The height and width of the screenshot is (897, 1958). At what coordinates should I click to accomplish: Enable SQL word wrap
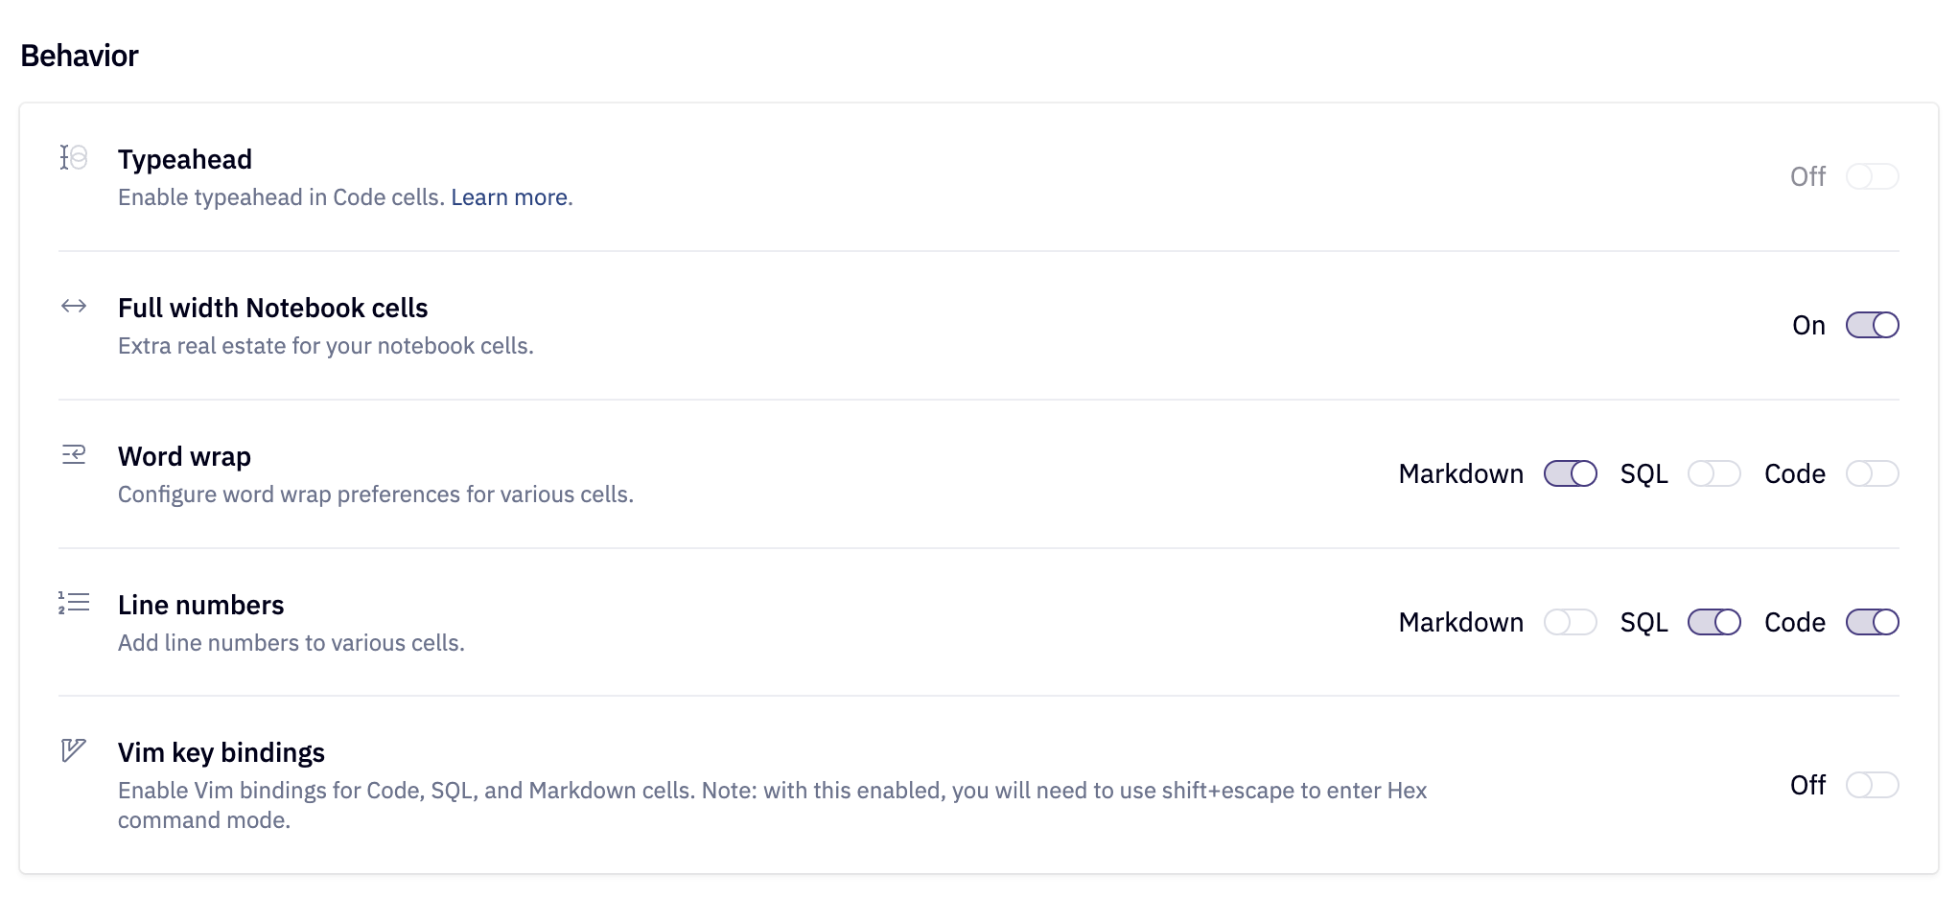pos(1713,473)
